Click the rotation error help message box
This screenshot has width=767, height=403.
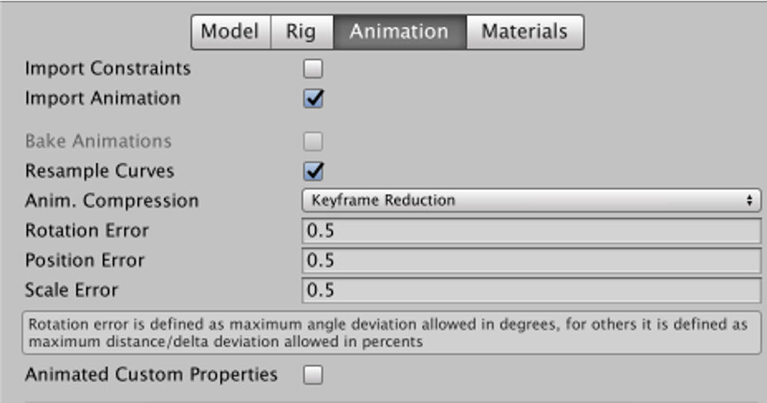pos(391,333)
